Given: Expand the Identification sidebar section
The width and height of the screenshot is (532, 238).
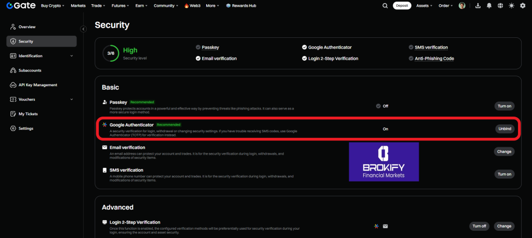Looking at the screenshot, I should click(x=72, y=56).
